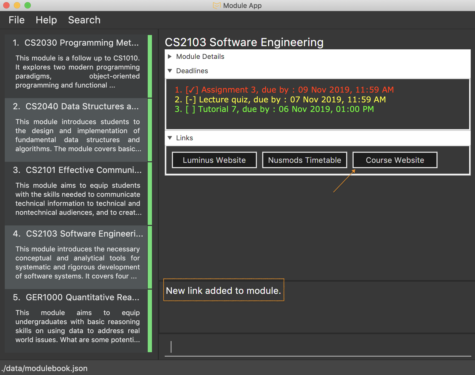This screenshot has height=375, width=475.
Task: Click the Course Website button
Action: pyautogui.click(x=395, y=160)
